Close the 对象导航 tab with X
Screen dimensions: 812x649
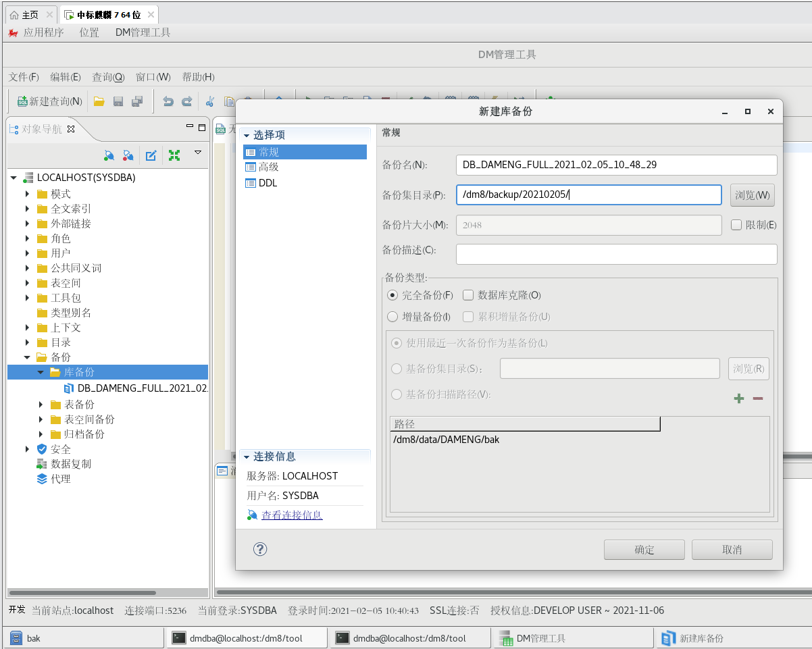click(x=71, y=128)
